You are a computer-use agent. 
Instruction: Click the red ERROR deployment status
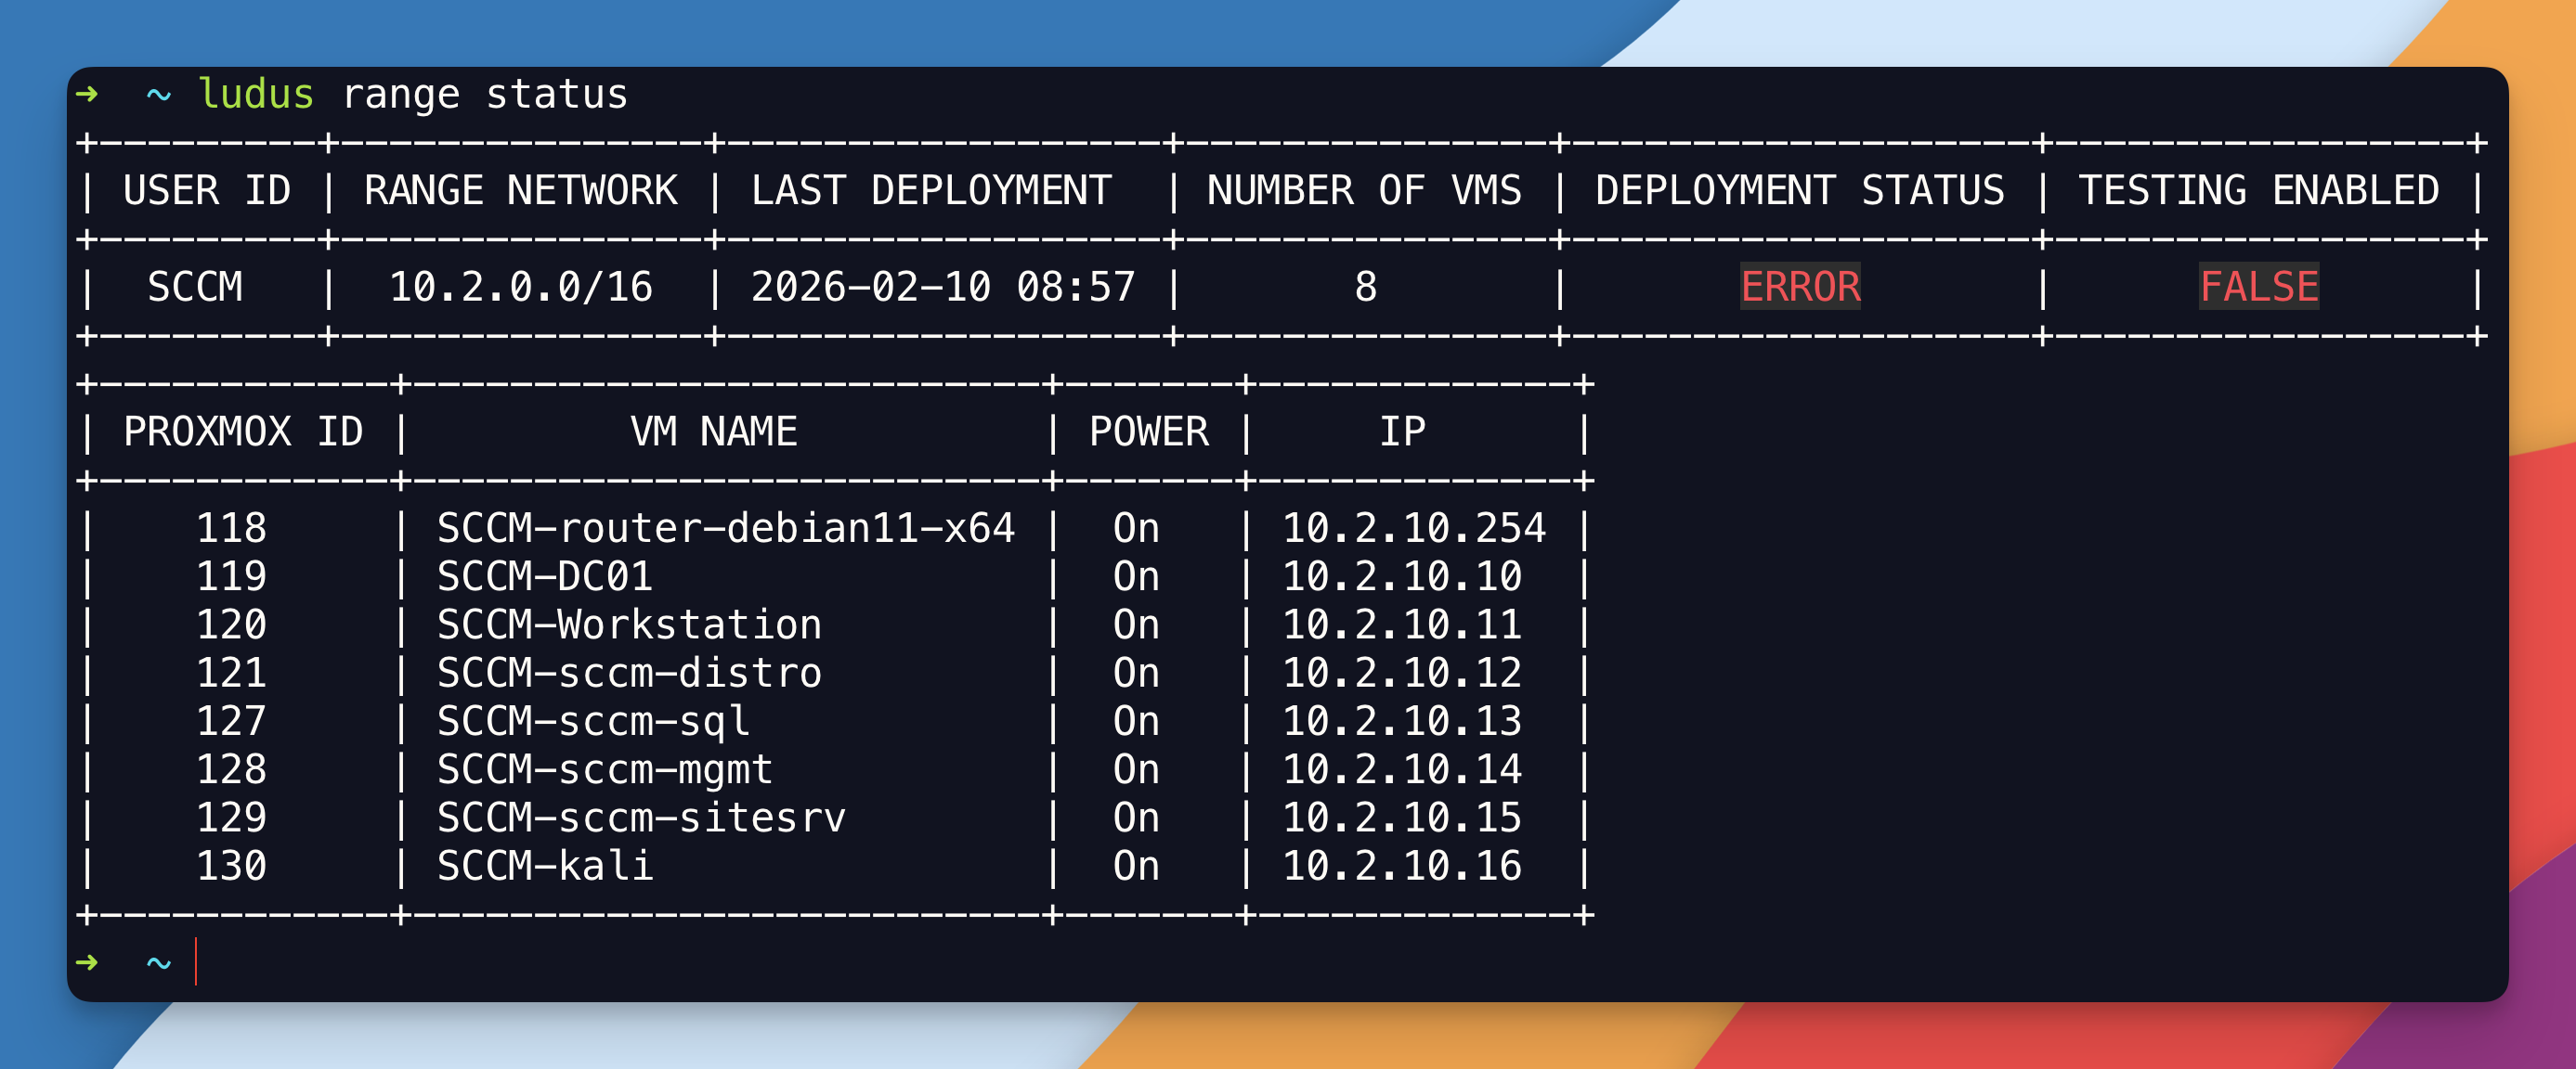1799,287
